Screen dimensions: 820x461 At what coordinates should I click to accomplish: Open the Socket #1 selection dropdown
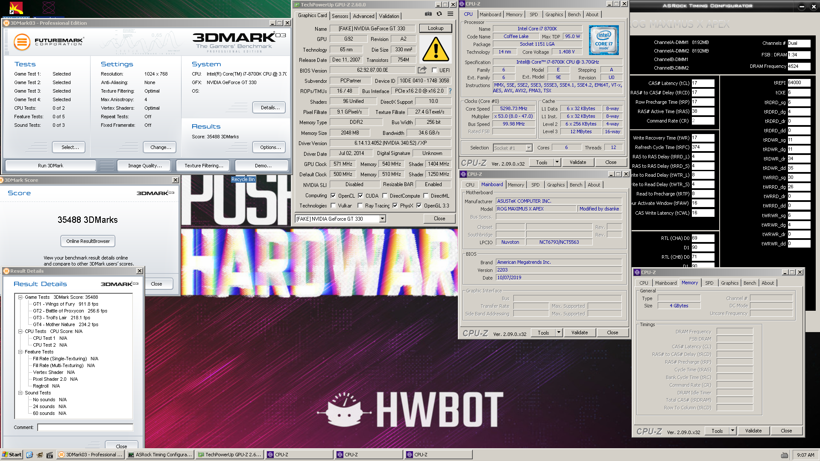529,148
